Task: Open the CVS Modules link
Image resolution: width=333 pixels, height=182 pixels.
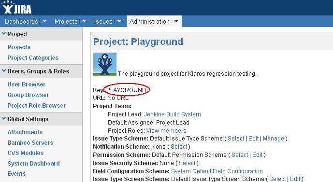Action: coord(26,153)
